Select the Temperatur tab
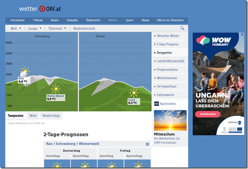 point(16,115)
